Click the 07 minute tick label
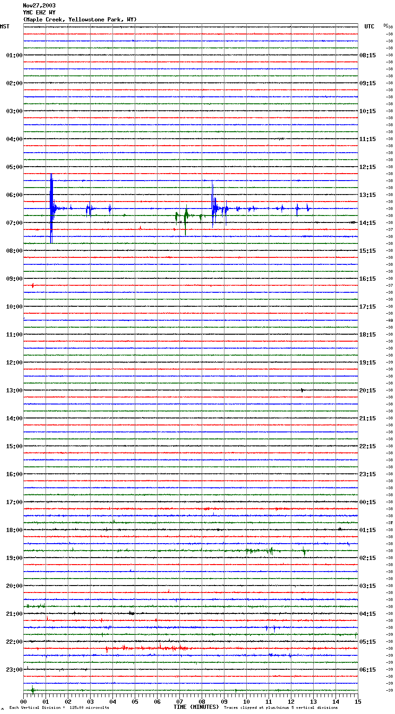395x714 pixels. pos(179,701)
